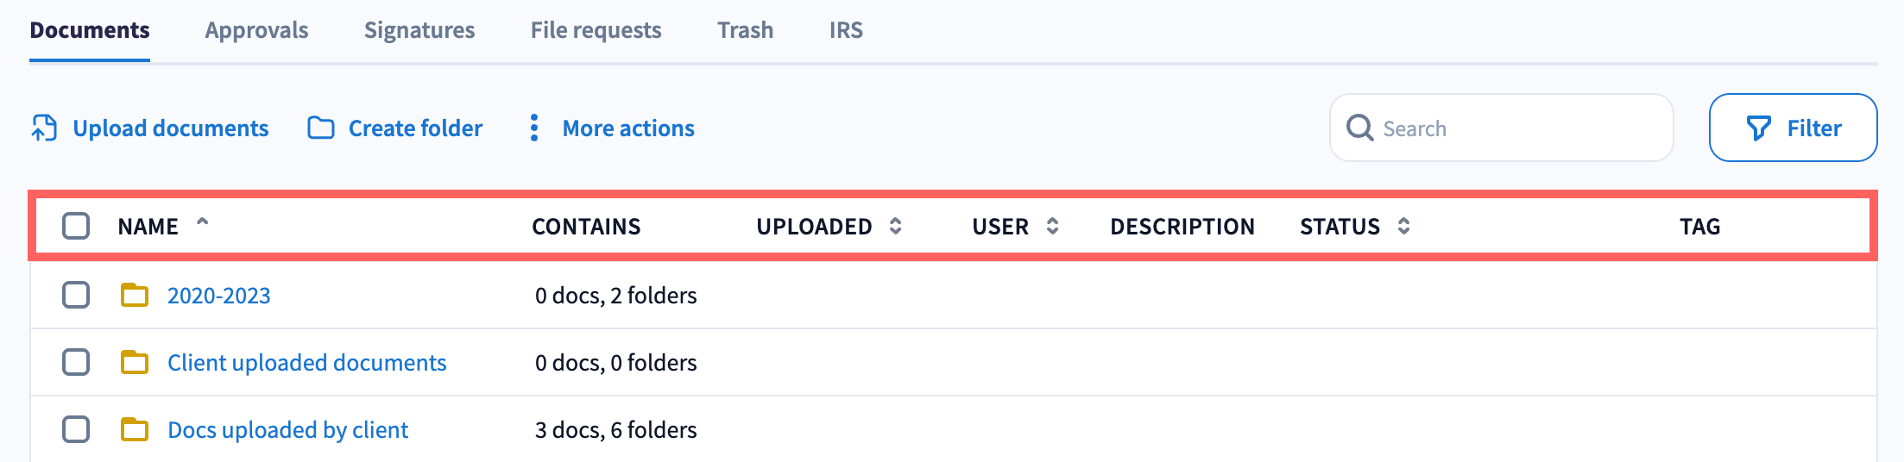Sort by the User column arrows
The image size is (1904, 462).
coord(1052,226)
